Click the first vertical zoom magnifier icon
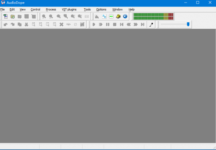The width and height of the screenshot is (216, 150). [73, 17]
